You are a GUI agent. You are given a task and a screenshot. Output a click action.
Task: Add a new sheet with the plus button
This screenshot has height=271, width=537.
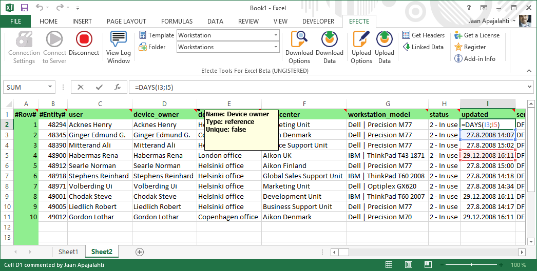(139, 252)
